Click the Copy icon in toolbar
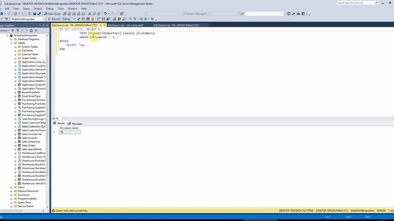This screenshot has width=394, height=221. point(94,14)
